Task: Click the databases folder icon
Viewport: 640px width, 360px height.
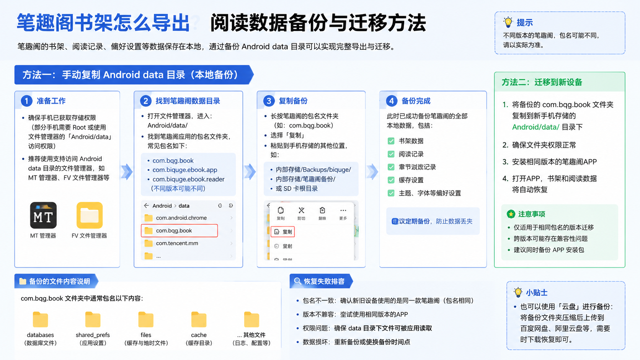Action: (x=40, y=320)
